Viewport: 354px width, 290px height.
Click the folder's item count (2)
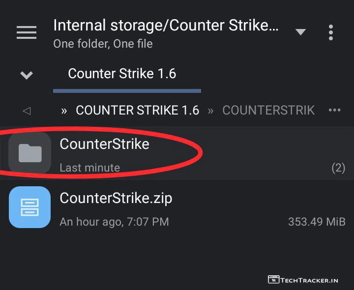[x=338, y=168]
